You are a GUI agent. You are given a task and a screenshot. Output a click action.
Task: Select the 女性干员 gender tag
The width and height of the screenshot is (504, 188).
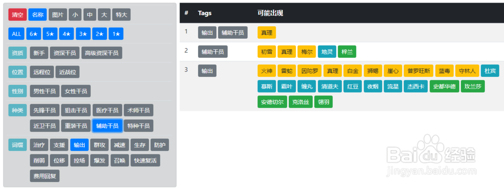pos(76,91)
